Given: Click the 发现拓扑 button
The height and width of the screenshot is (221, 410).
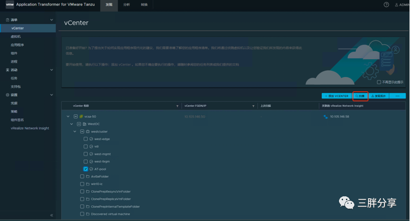Looking at the screenshot, I should click(x=378, y=96).
